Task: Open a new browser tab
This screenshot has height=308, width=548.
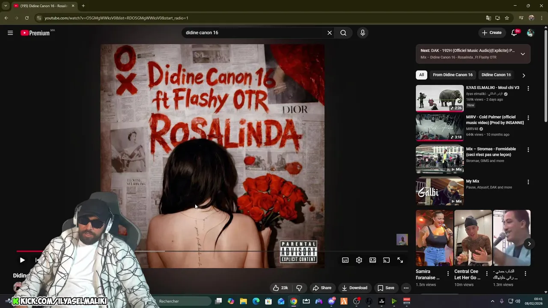Action: (83, 6)
